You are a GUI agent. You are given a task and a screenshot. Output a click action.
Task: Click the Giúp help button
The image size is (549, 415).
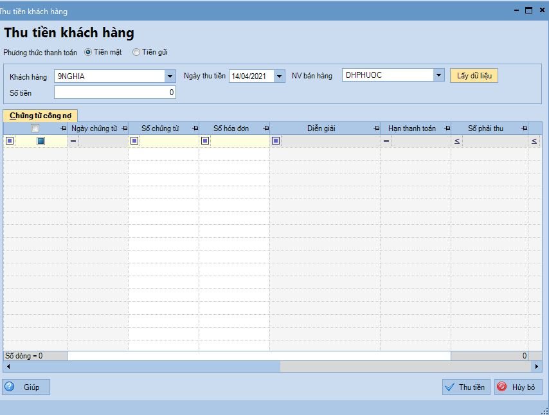[26, 387]
